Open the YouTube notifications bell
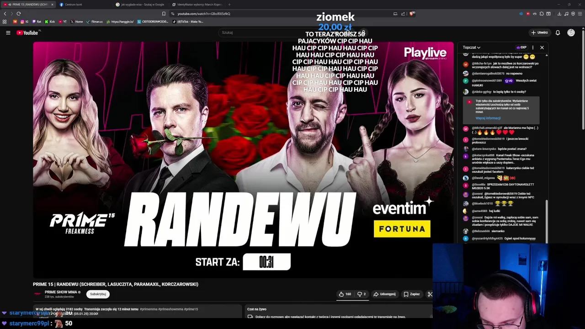The height and width of the screenshot is (329, 585). pyautogui.click(x=558, y=32)
